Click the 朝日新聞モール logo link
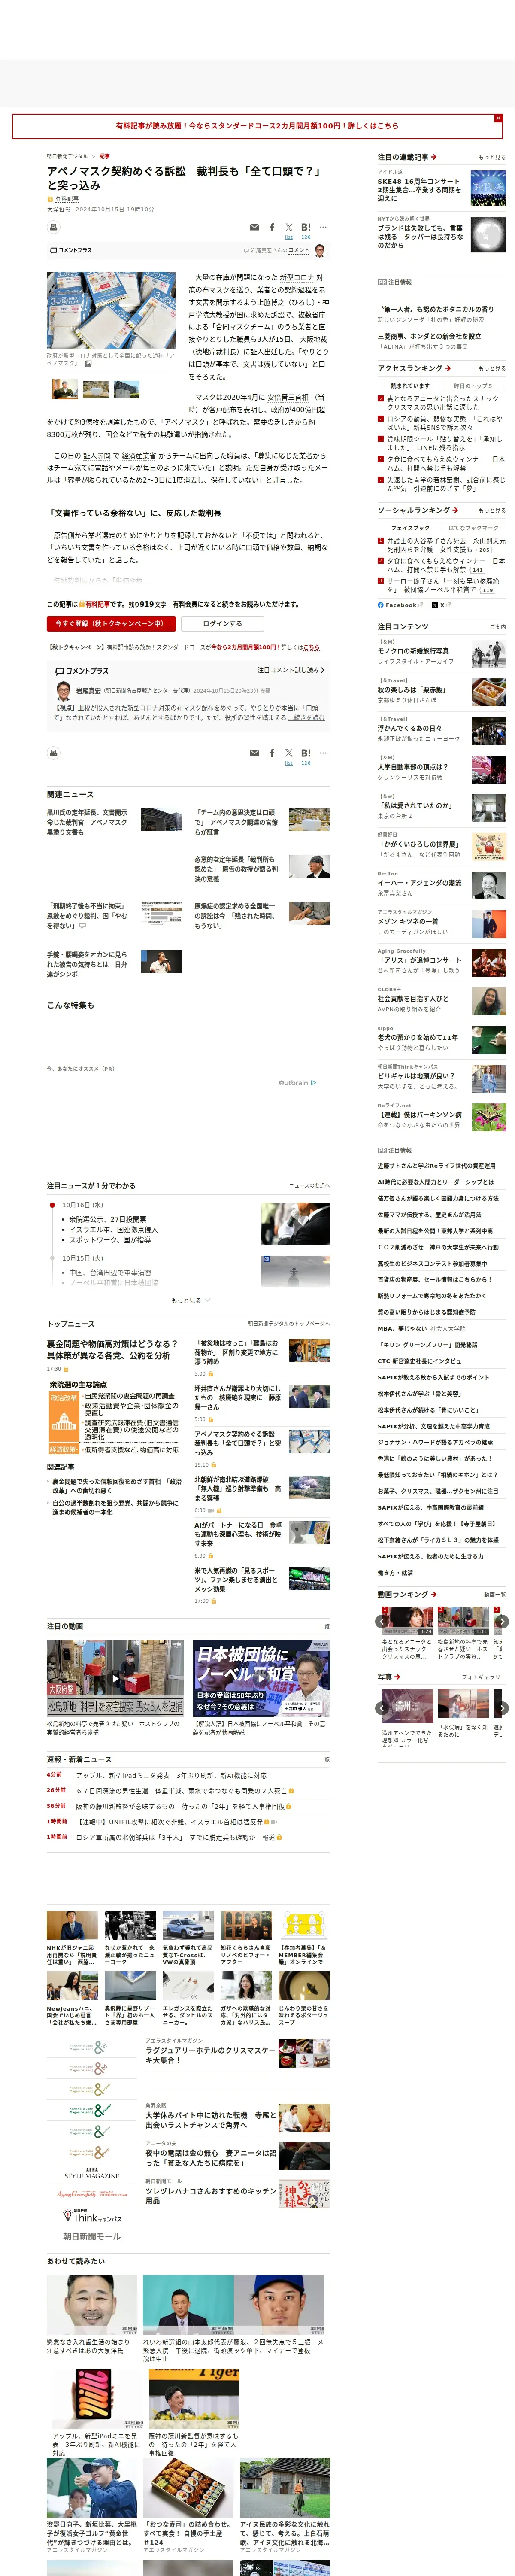The width and height of the screenshot is (515, 2576). click(92, 2236)
